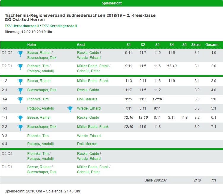223x196 pixels.
Task: Open Beese, Rainer in the 1-2 singles row
Action: 39,81
